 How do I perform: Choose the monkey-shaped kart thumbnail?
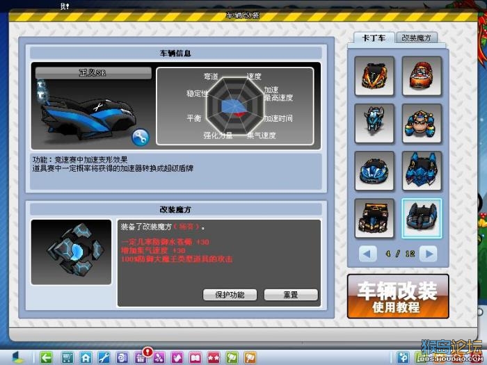(x=422, y=123)
